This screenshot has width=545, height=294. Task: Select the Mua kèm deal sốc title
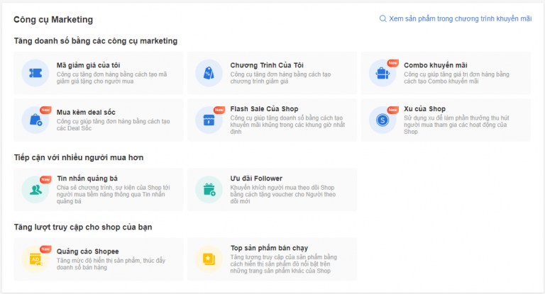pyautogui.click(x=86, y=113)
